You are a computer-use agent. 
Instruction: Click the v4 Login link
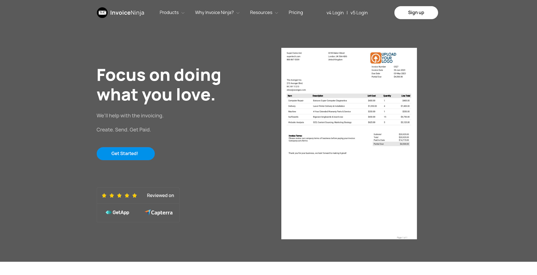[335, 13]
